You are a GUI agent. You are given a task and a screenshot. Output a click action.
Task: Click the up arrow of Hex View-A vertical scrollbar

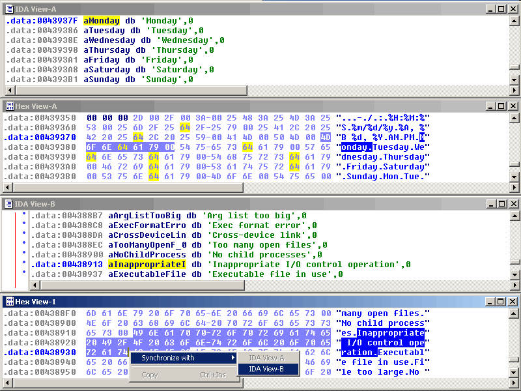[514, 118]
